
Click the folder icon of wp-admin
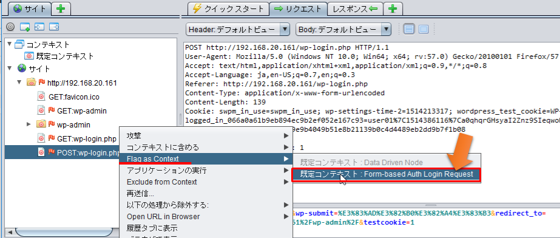pyautogui.click(x=41, y=124)
